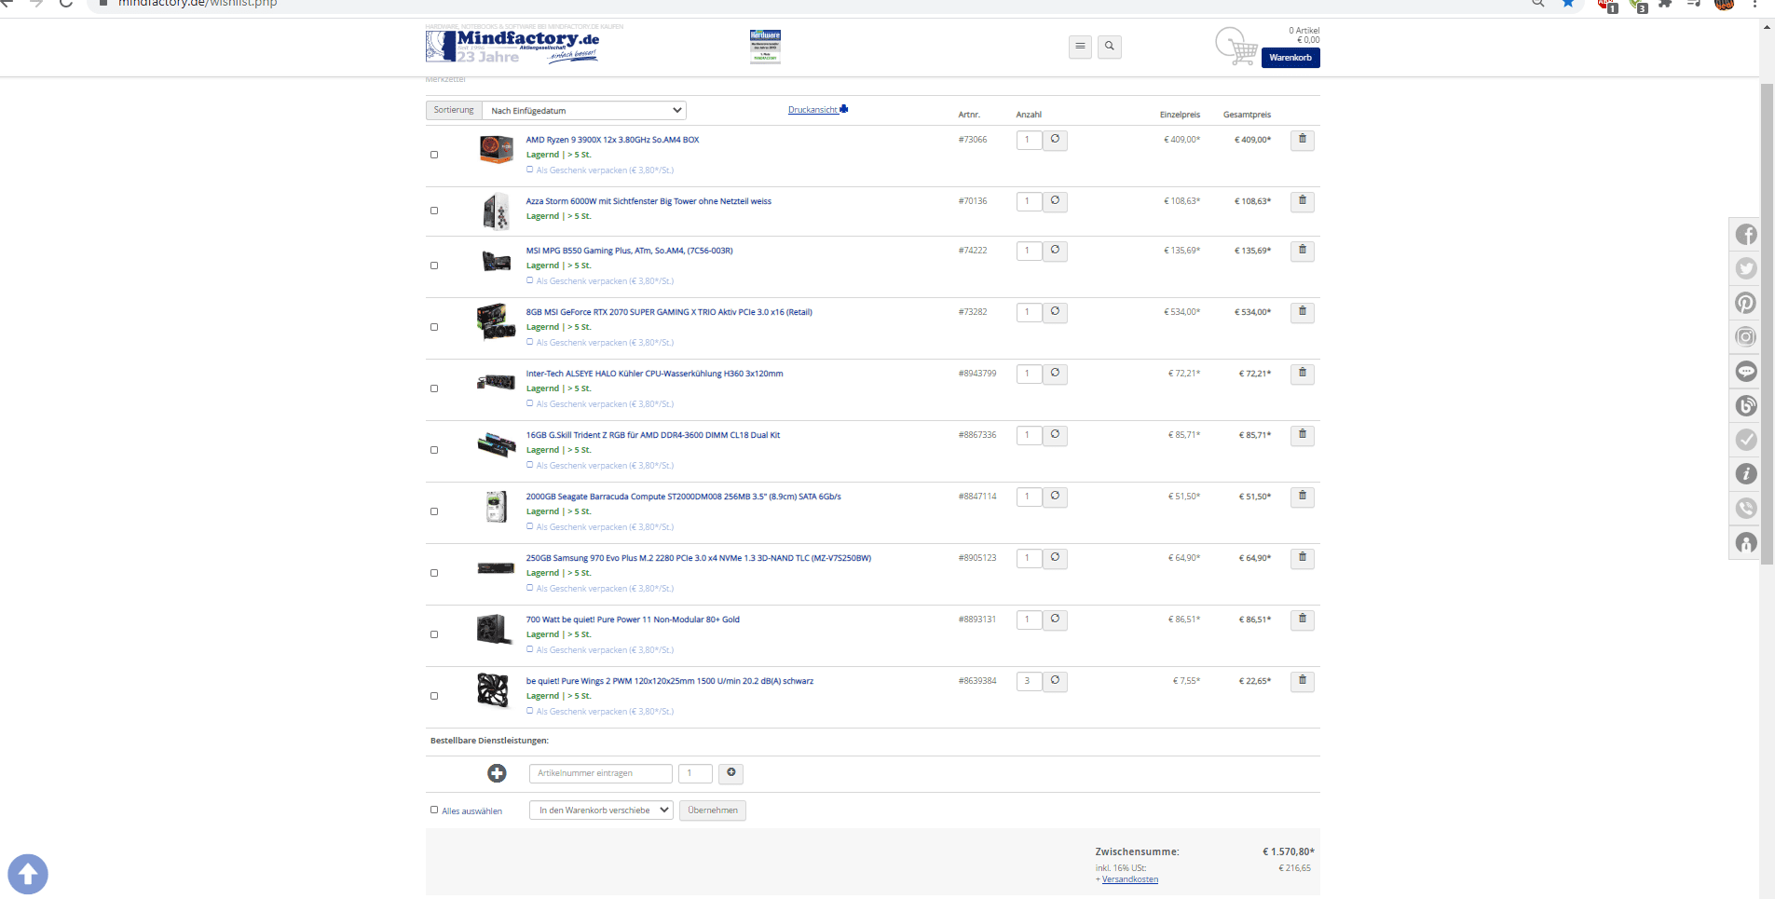Click the Mindfactory.de logo
Viewport: 1775px width, 899px height.
(x=512, y=47)
